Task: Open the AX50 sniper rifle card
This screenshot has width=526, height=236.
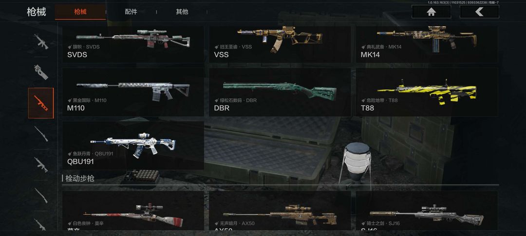Action: 280,211
